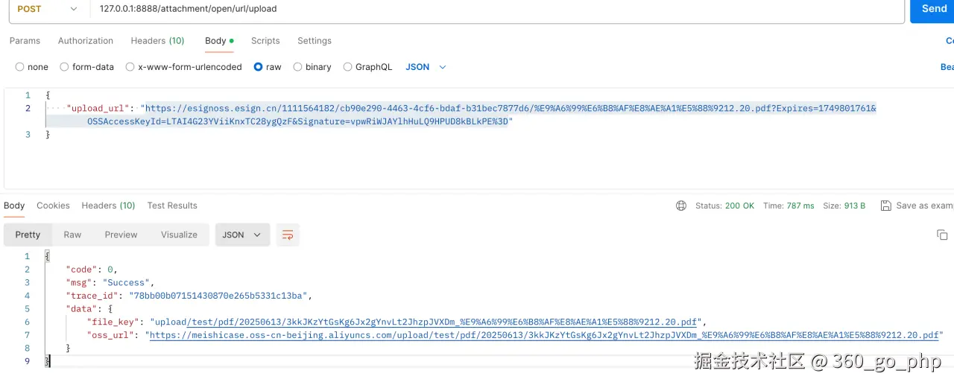Click the Send button
Viewport: 954px width, 385px height.
pyautogui.click(x=933, y=9)
